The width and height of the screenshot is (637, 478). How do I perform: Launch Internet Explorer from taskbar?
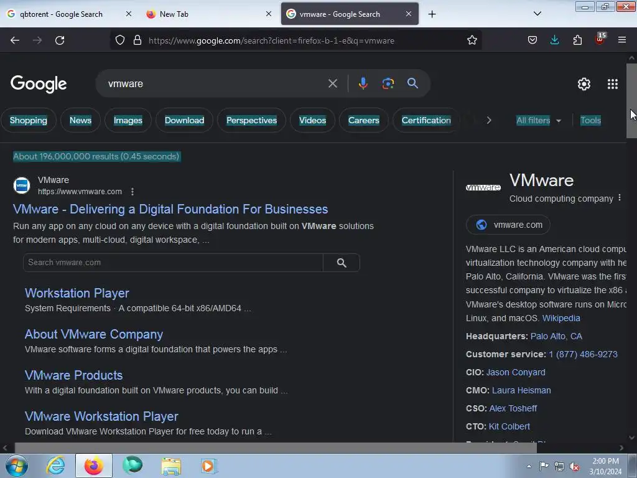[56, 466]
